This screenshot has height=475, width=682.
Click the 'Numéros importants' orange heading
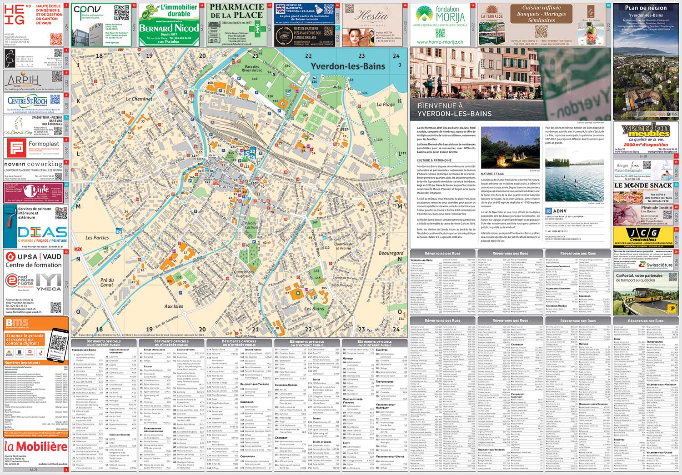pyautogui.click(x=23, y=363)
